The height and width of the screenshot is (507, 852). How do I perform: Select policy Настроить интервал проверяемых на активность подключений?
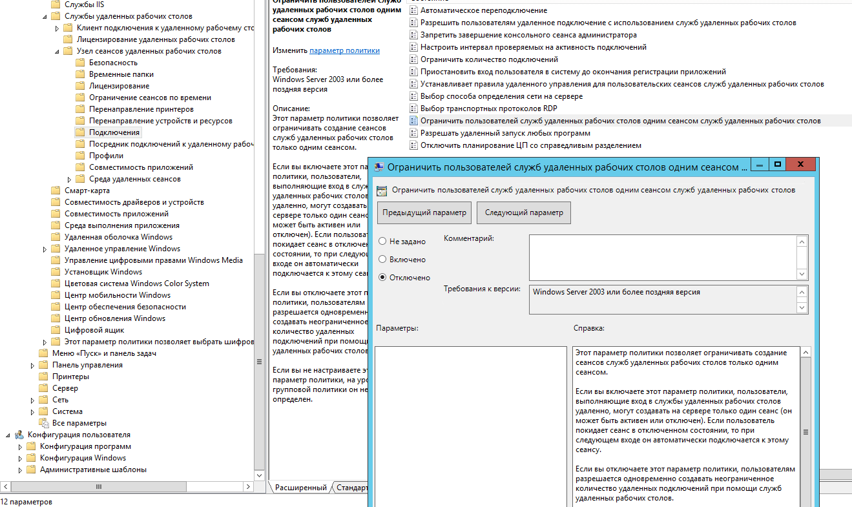coord(533,47)
